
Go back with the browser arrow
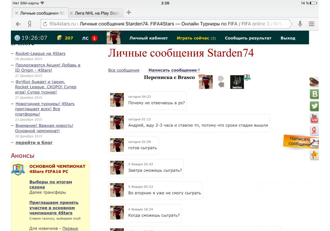[x=18, y=24]
